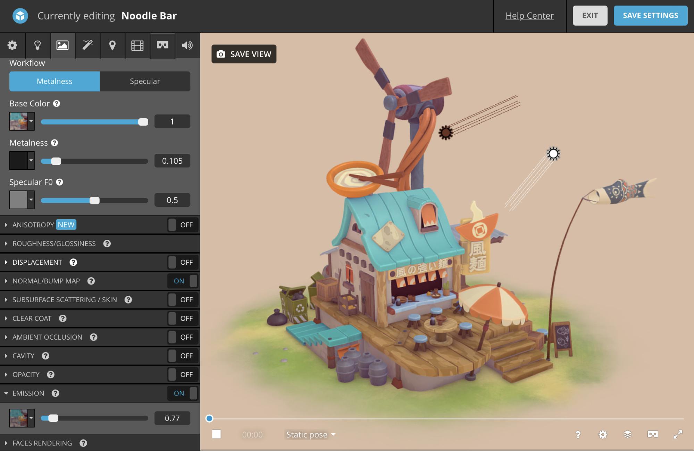This screenshot has height=451, width=694.
Task: Click the Emission value input field
Action: 172,418
